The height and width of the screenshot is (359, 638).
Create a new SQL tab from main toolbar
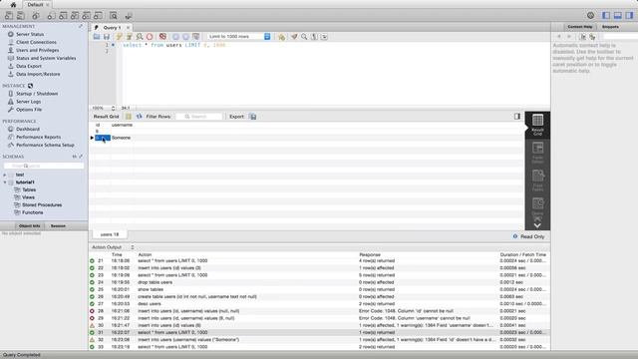(9, 16)
